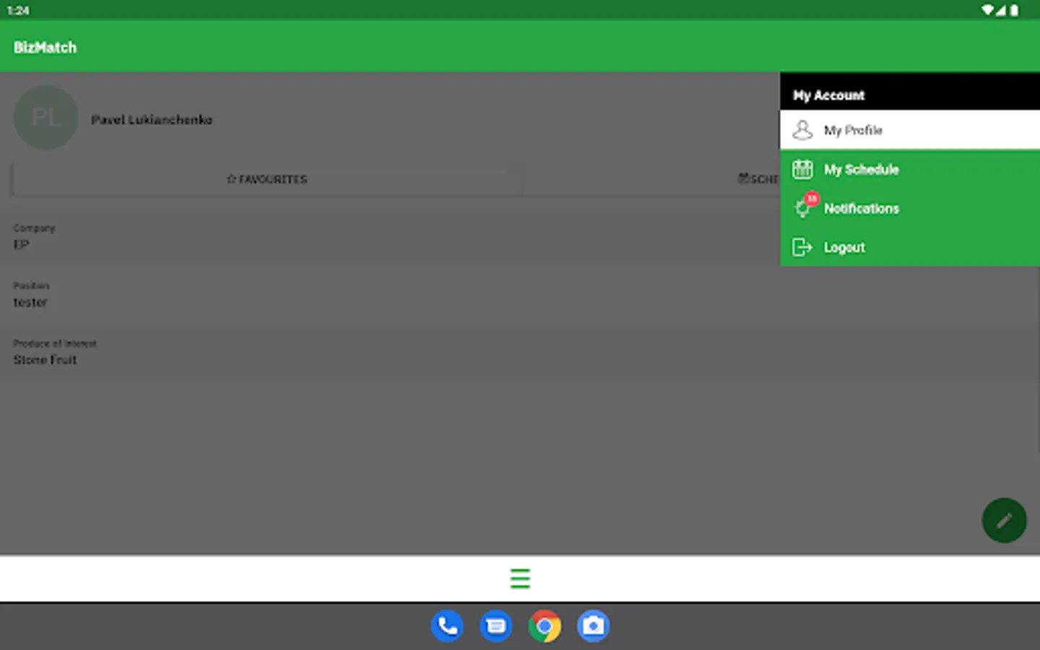This screenshot has width=1040, height=650.
Task: Click the Produce of Interest label
Action: (x=55, y=344)
